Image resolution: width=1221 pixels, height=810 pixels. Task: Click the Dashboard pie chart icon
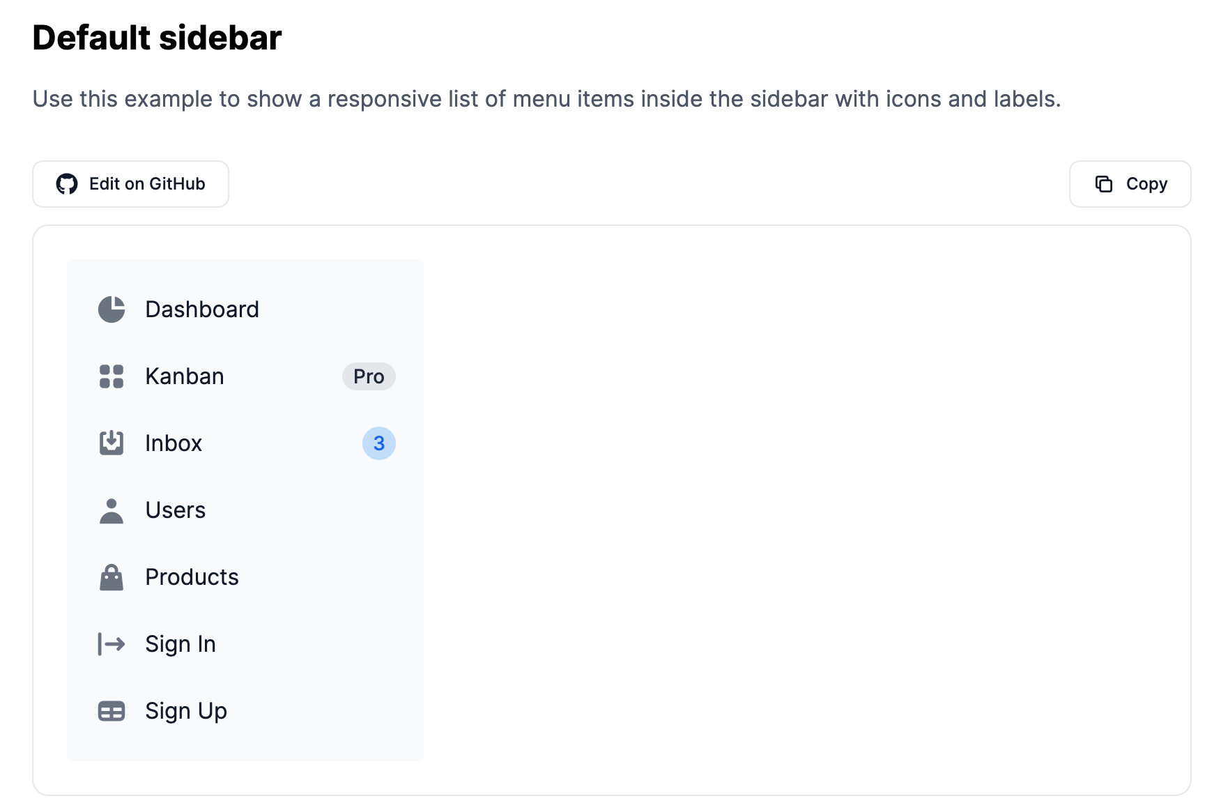[x=112, y=310]
